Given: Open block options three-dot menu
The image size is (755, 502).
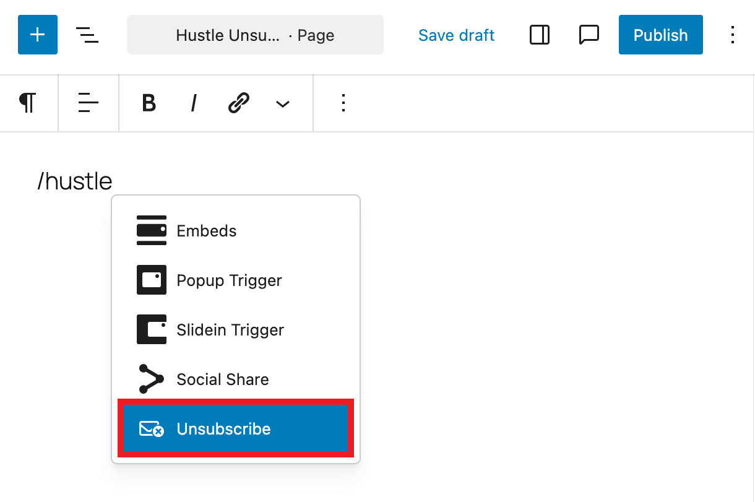Looking at the screenshot, I should 343,103.
